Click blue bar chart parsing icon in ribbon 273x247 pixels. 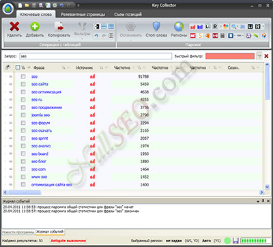[x=200, y=27]
